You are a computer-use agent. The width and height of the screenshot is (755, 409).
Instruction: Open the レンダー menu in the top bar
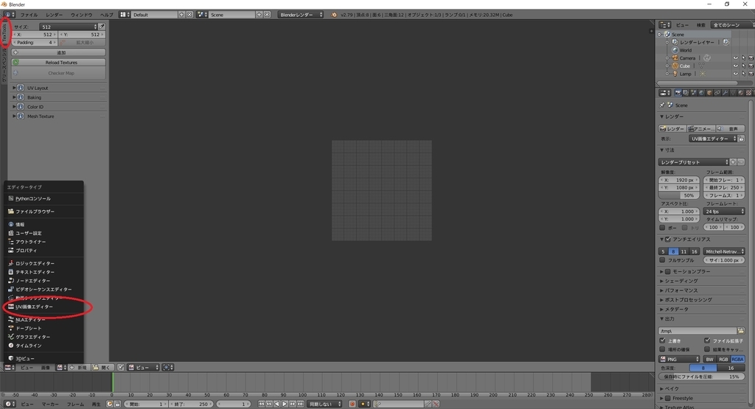[x=54, y=15]
